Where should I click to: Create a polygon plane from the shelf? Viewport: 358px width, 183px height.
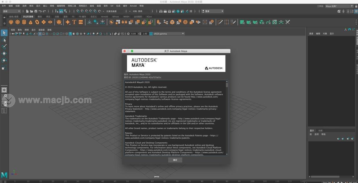point(44,22)
